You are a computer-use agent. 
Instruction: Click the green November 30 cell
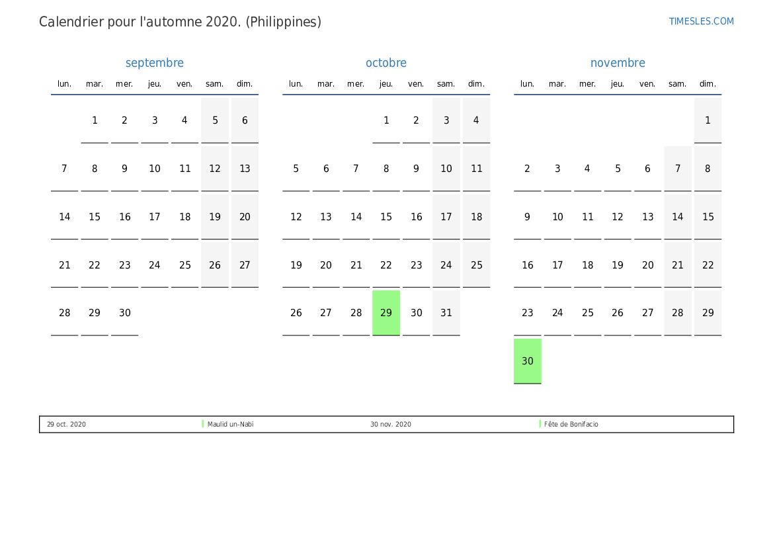click(527, 361)
